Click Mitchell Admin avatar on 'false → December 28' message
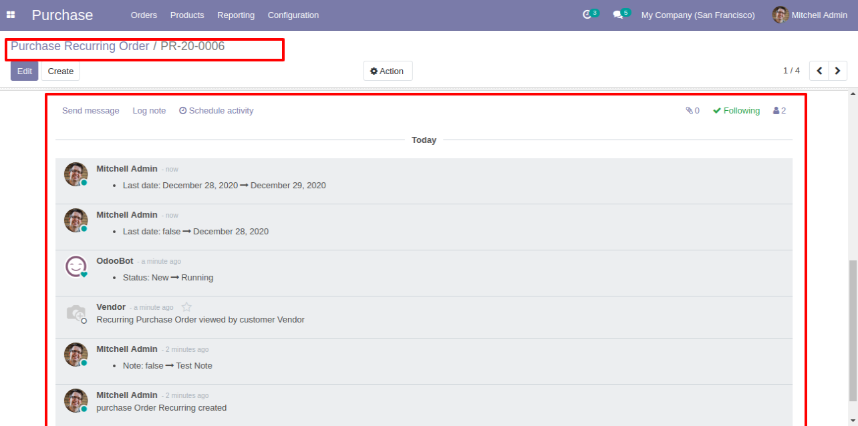The width and height of the screenshot is (858, 426). pos(76,220)
